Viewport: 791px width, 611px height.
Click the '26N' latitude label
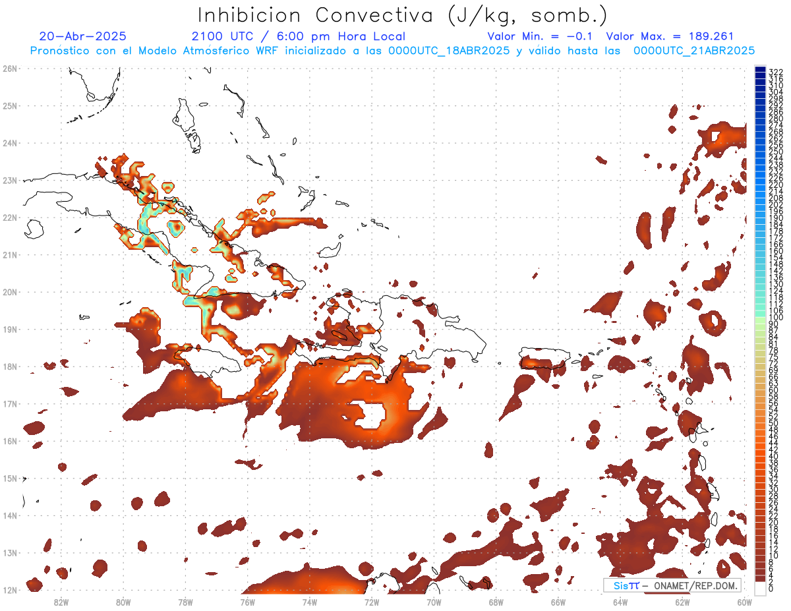[9, 69]
